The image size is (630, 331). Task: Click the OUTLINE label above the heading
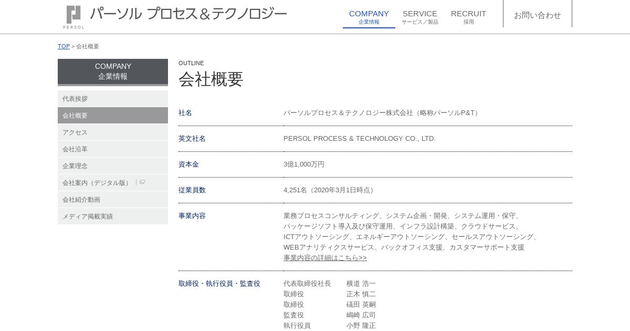[x=191, y=63]
